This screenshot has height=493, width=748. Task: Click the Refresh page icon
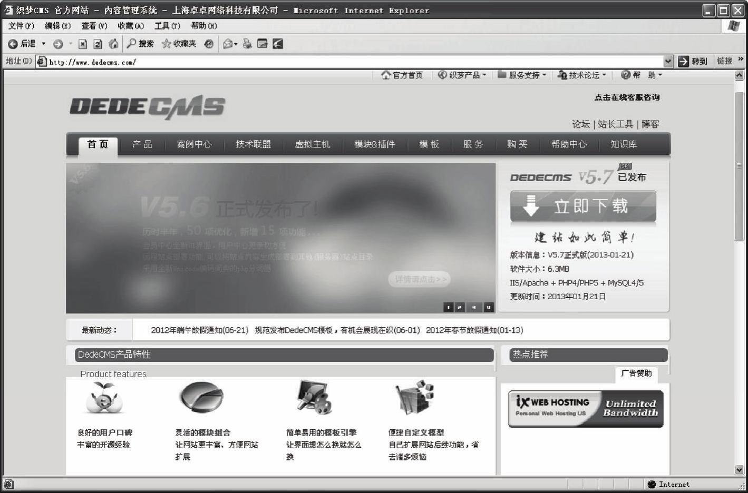click(98, 44)
